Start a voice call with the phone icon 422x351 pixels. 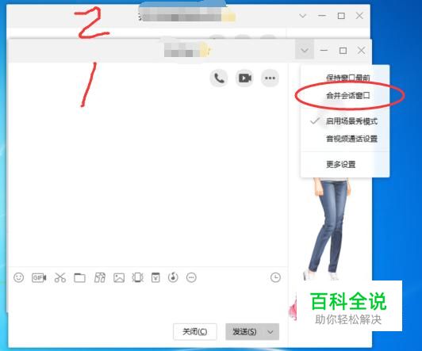tap(219, 78)
